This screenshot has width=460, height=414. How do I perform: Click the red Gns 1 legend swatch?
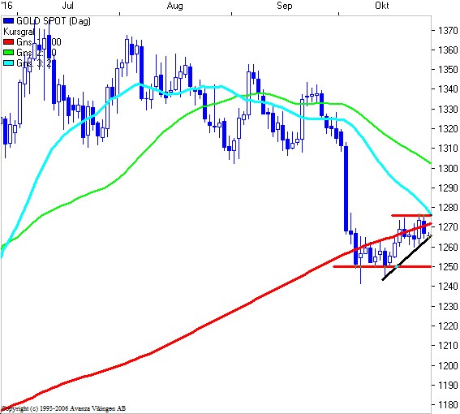point(8,42)
